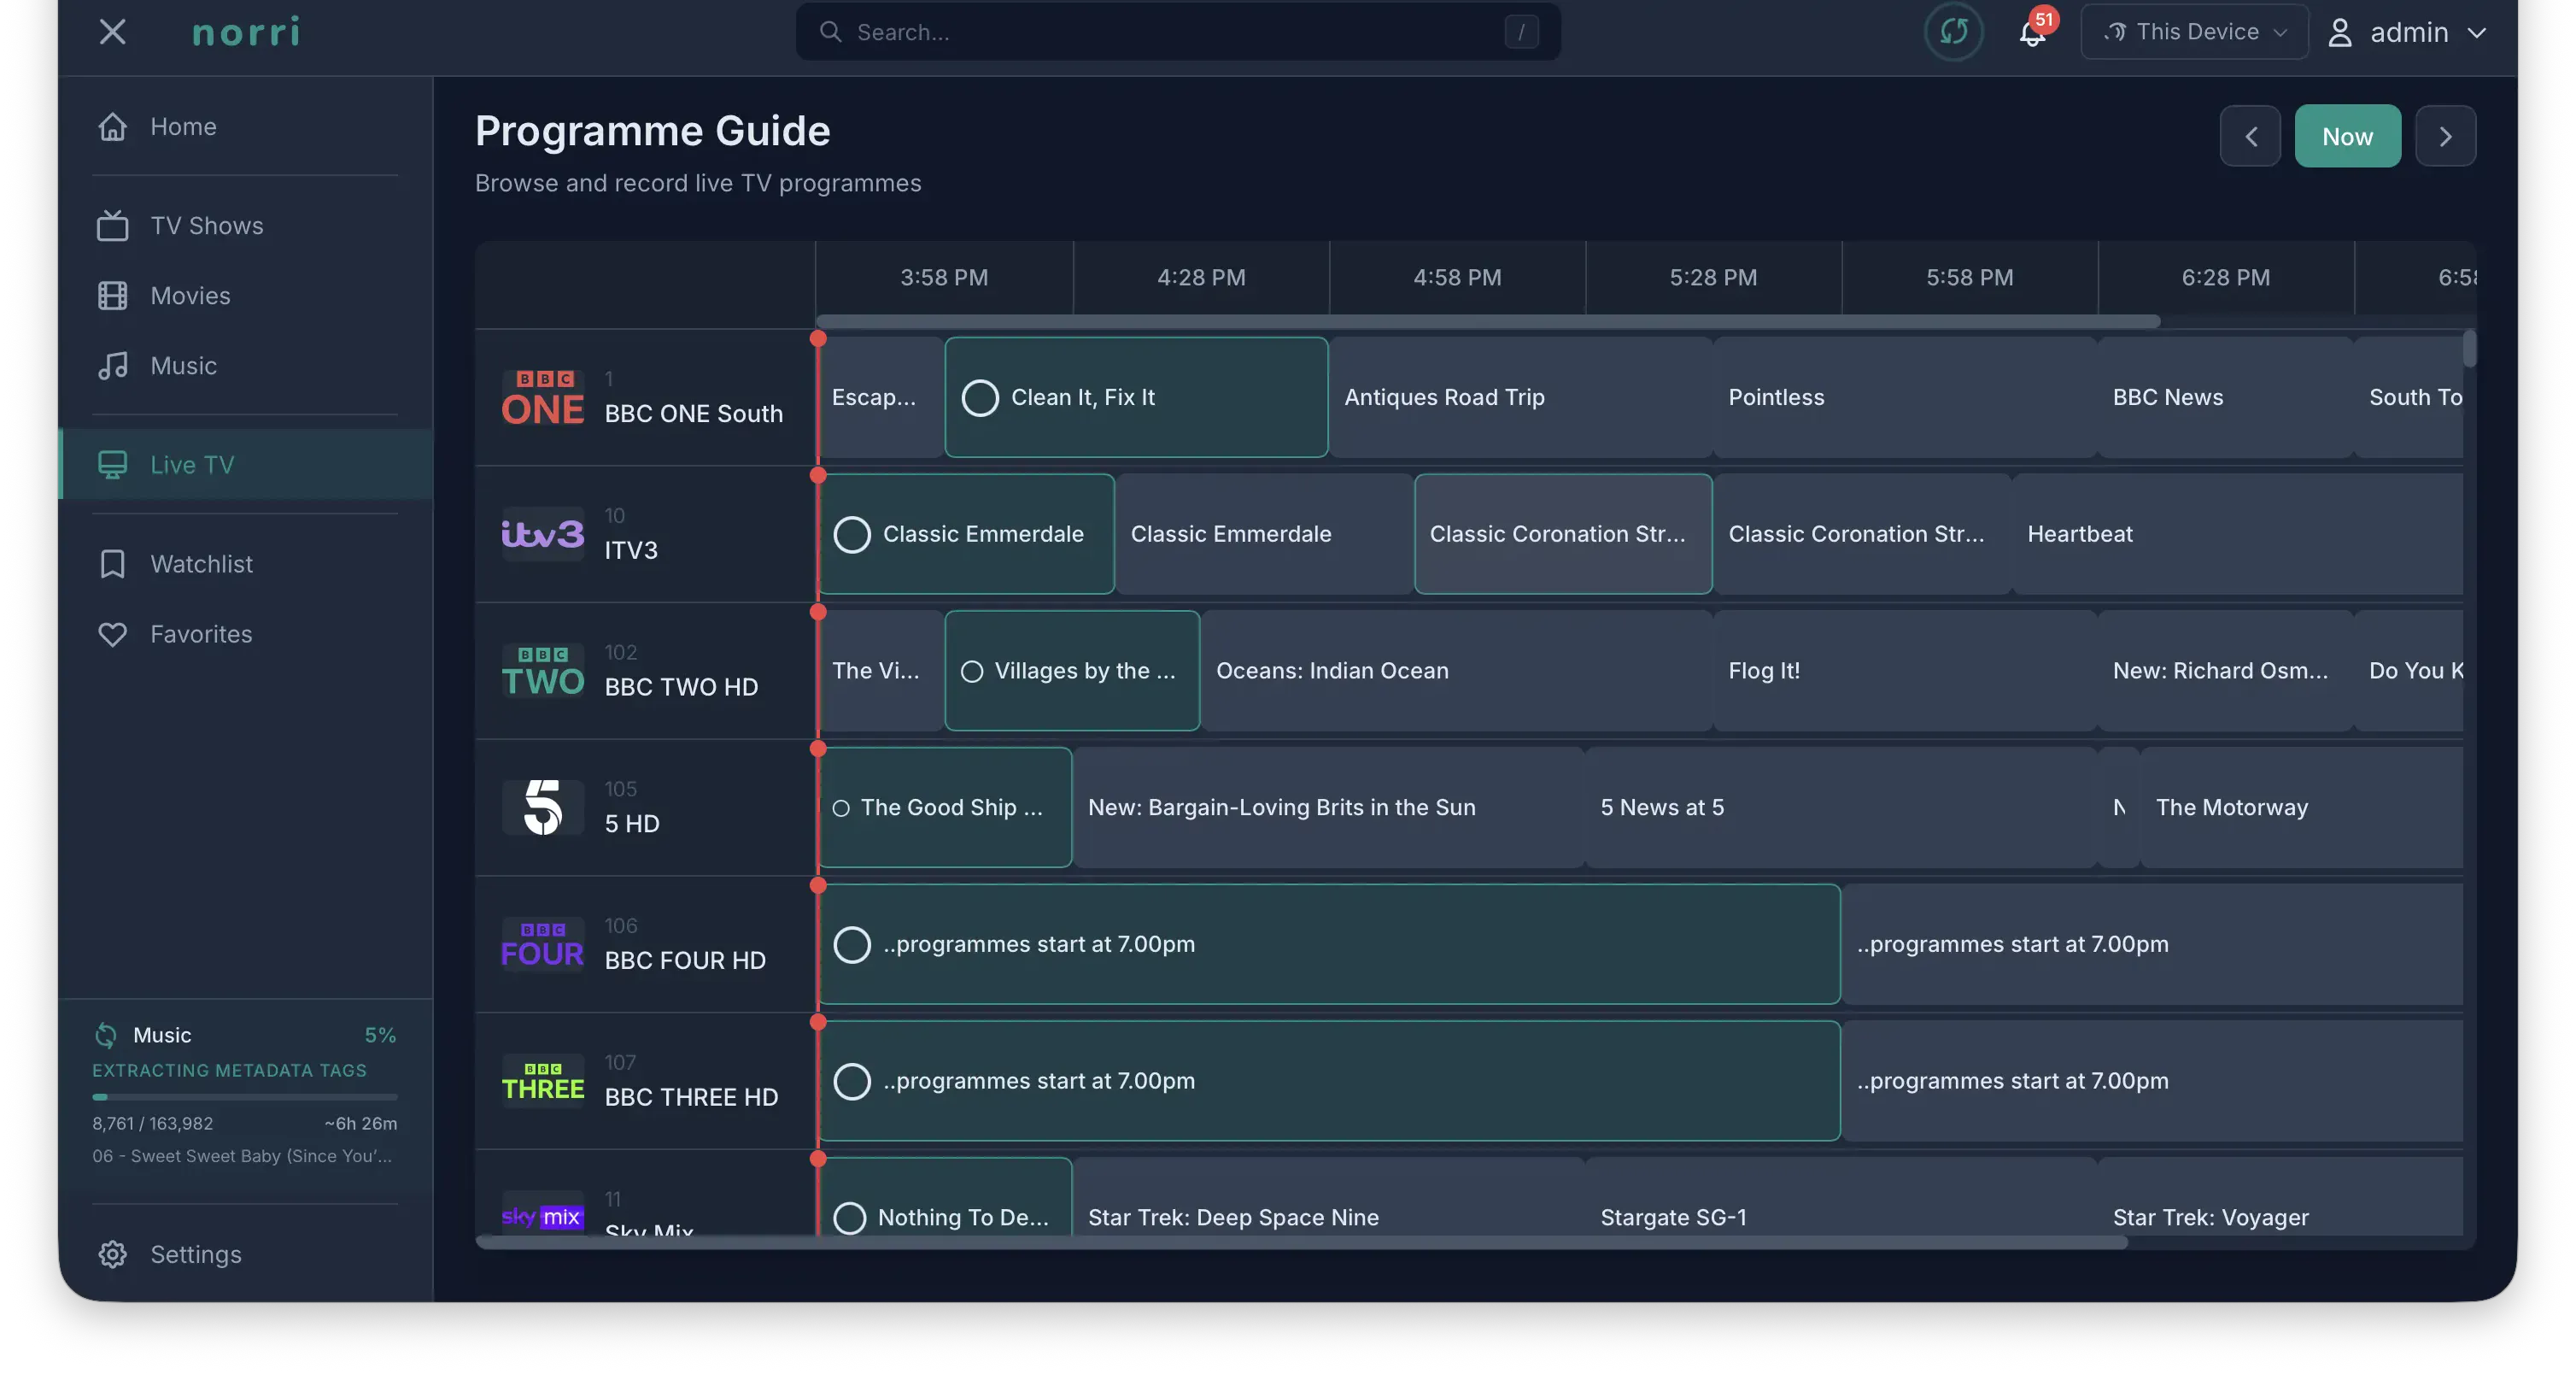Open Watchlist in sidebar menu
The image size is (2576, 1374).
[x=201, y=565]
